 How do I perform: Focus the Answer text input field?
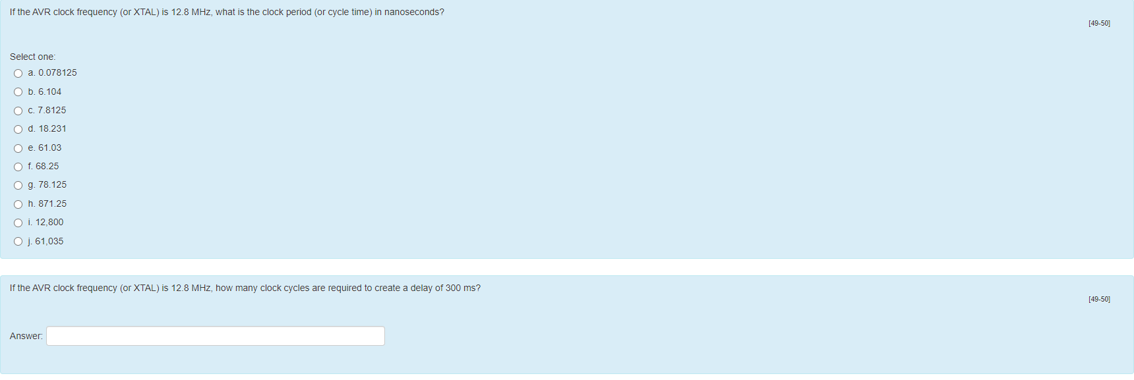(x=216, y=336)
